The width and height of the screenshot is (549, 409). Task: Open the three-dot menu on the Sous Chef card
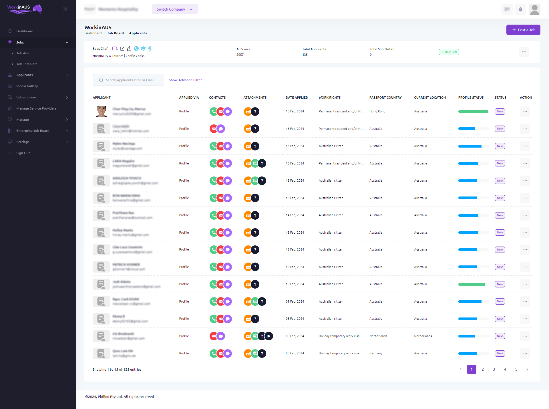point(524,52)
